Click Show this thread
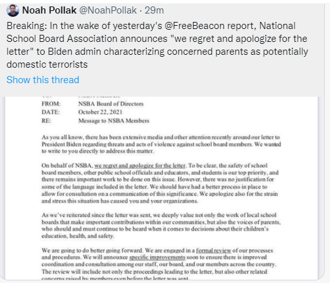Screen dimensions: 330x283 (43, 80)
